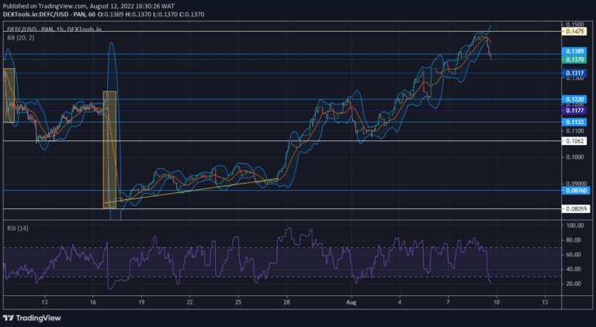Click date 25 on time axis
The height and width of the screenshot is (327, 596).
(238, 302)
